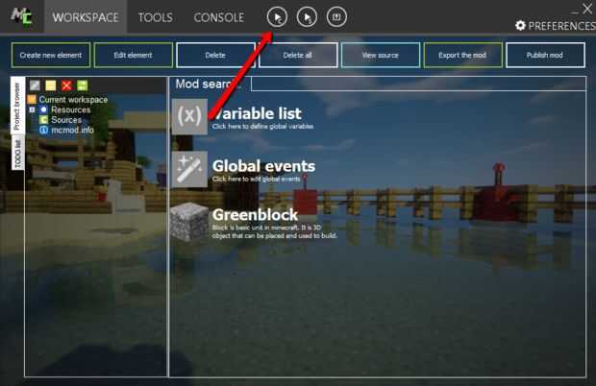Click the Publish mod button

pos(545,56)
